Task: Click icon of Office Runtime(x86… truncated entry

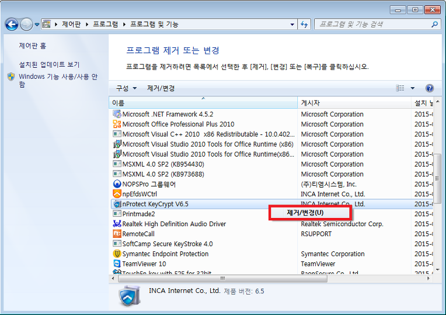Action: 117,154
